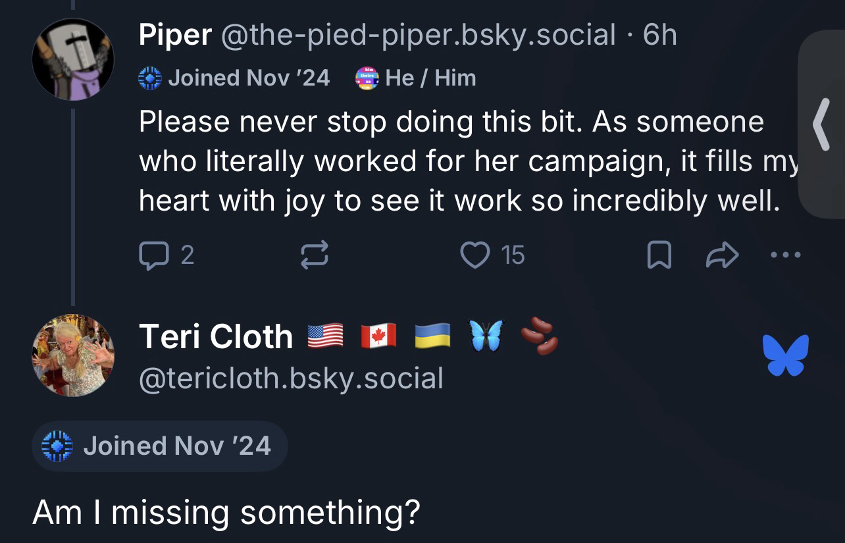Click the 6h timestamp on Piper's post
Screen dimensions: 845x543
click(659, 35)
